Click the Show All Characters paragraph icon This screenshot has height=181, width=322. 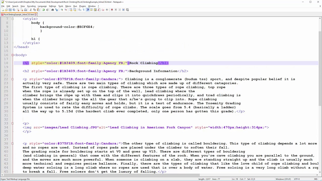point(84,10)
